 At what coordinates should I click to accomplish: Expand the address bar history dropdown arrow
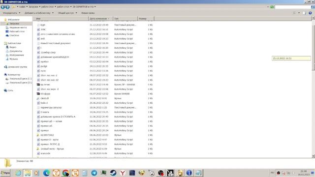click(268, 7)
